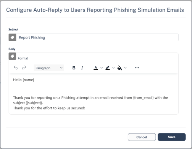The height and width of the screenshot is (149, 192).
Task: Apply the highlight marker color
Action: click(108, 68)
